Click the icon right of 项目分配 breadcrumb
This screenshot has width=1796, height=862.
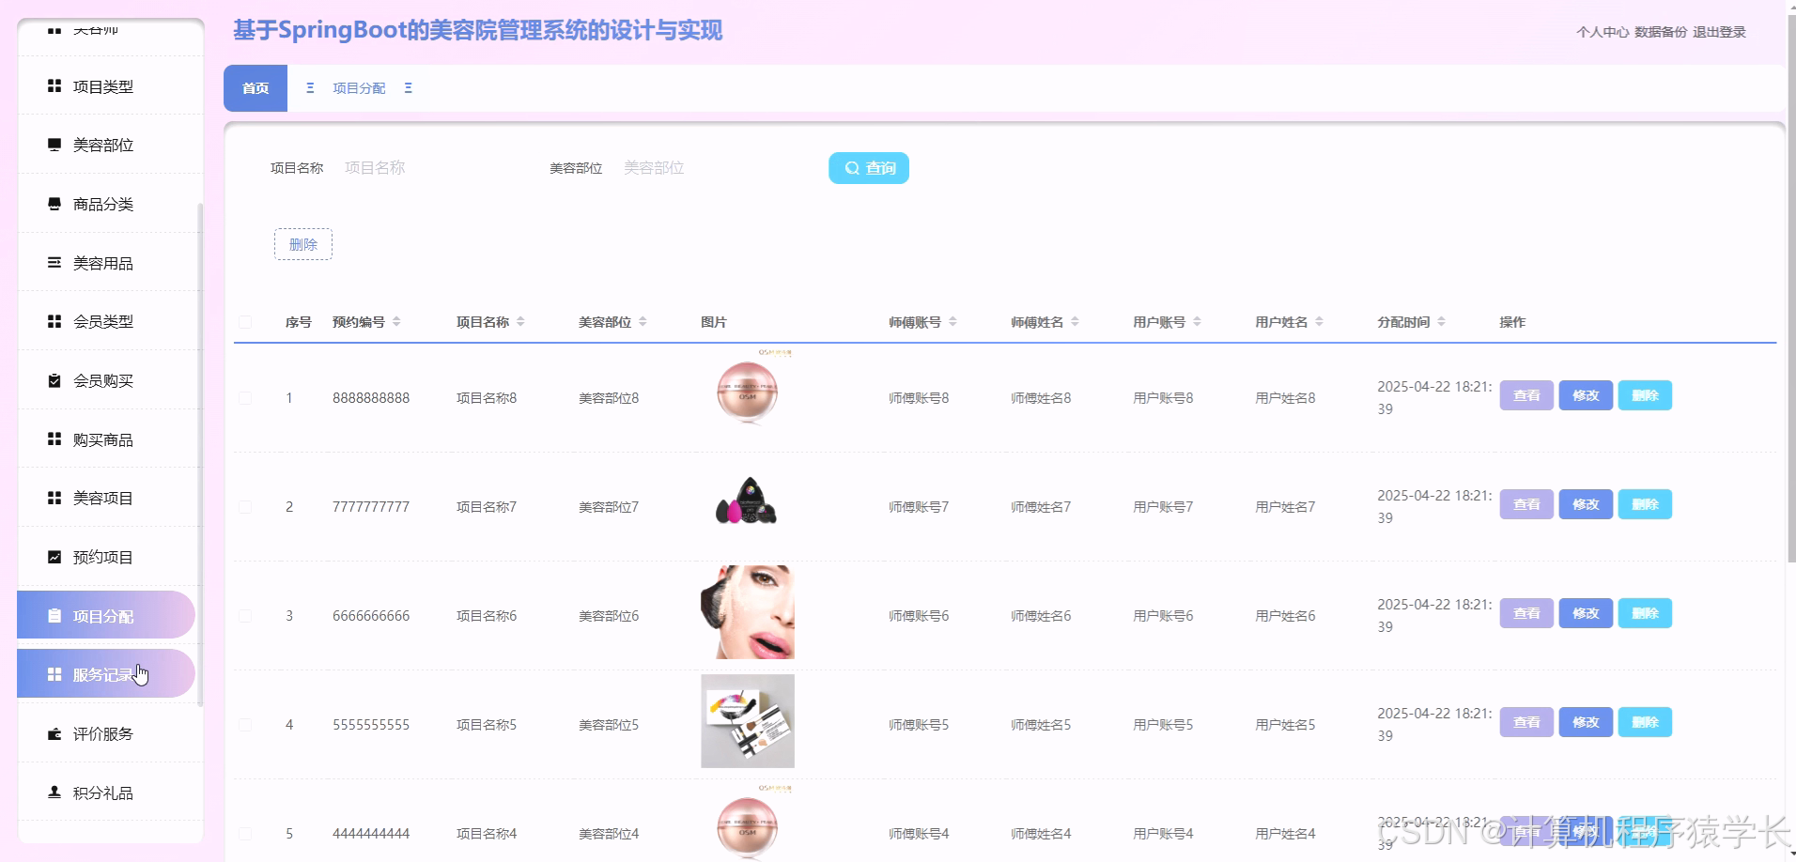point(408,88)
